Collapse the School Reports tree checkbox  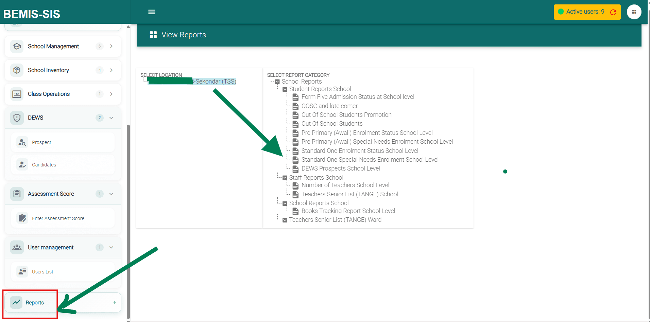[x=277, y=82]
